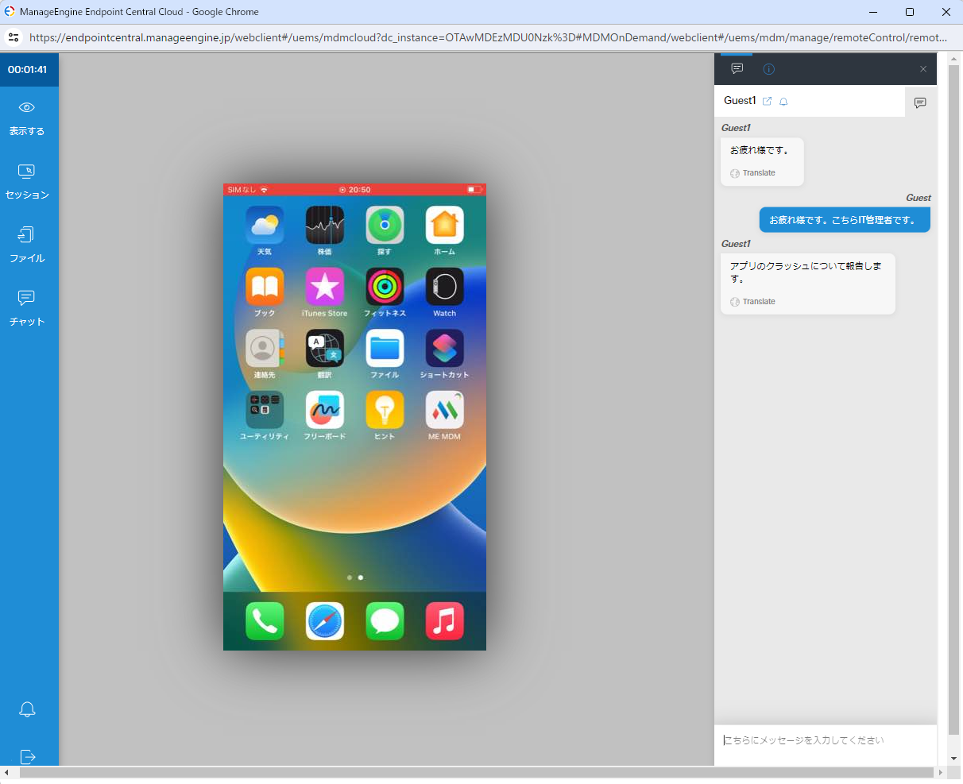
Task: Click the chat list icon beside Guest1
Action: pyautogui.click(x=920, y=102)
